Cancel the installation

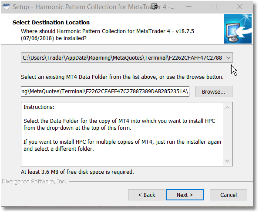coord(229,195)
